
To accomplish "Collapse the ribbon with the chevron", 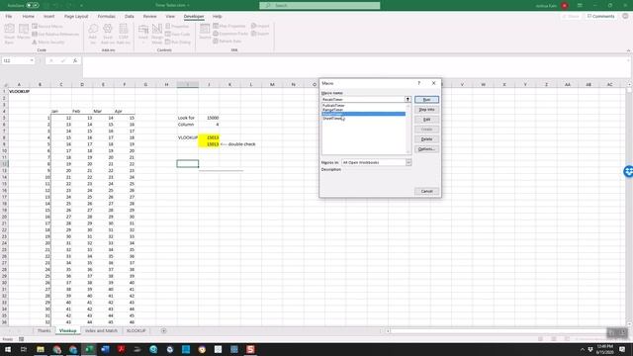I will pos(628,50).
